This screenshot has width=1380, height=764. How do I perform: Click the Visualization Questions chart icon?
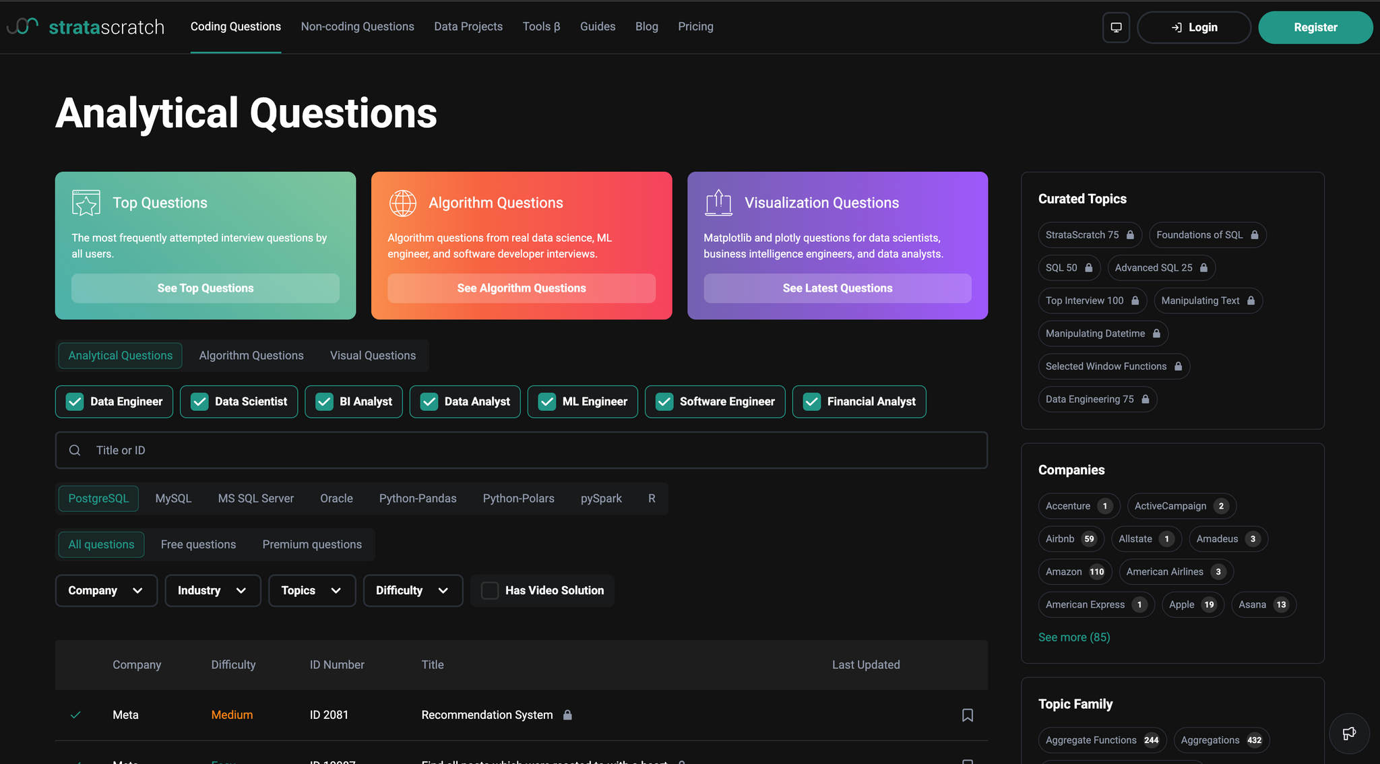[x=718, y=203]
